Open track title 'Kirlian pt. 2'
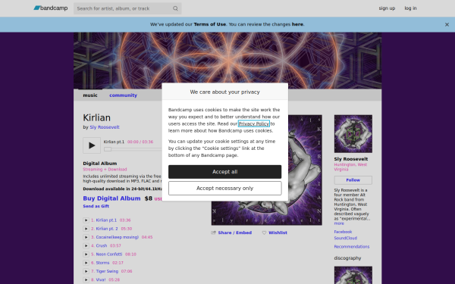 107,229
